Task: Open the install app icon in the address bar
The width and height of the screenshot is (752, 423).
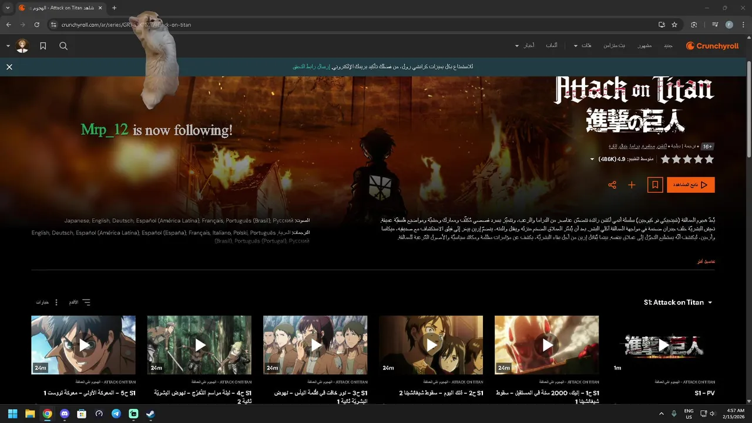Action: 662,25
